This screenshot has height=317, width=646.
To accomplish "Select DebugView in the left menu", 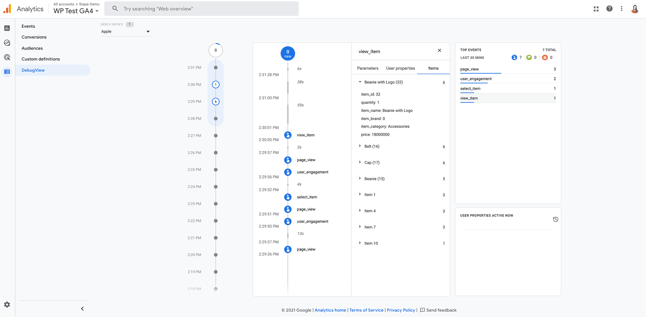I will (33, 70).
